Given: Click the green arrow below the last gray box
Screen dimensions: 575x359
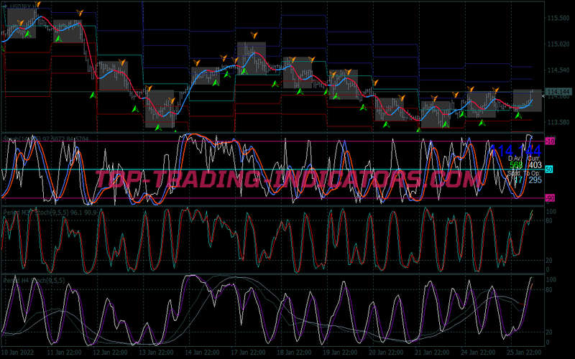Looking at the screenshot, I should pos(518,115).
